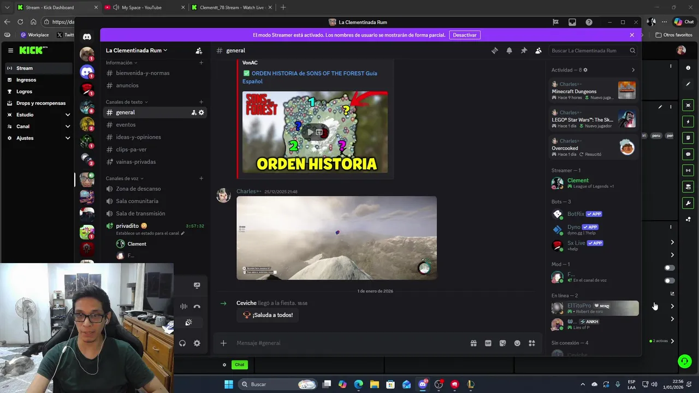Click ¡Saluda a todos! button
Image resolution: width=699 pixels, height=393 pixels.
point(268,315)
